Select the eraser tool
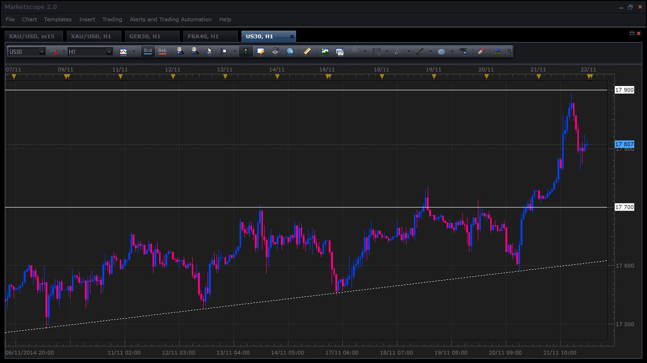The image size is (647, 363). coord(481,52)
